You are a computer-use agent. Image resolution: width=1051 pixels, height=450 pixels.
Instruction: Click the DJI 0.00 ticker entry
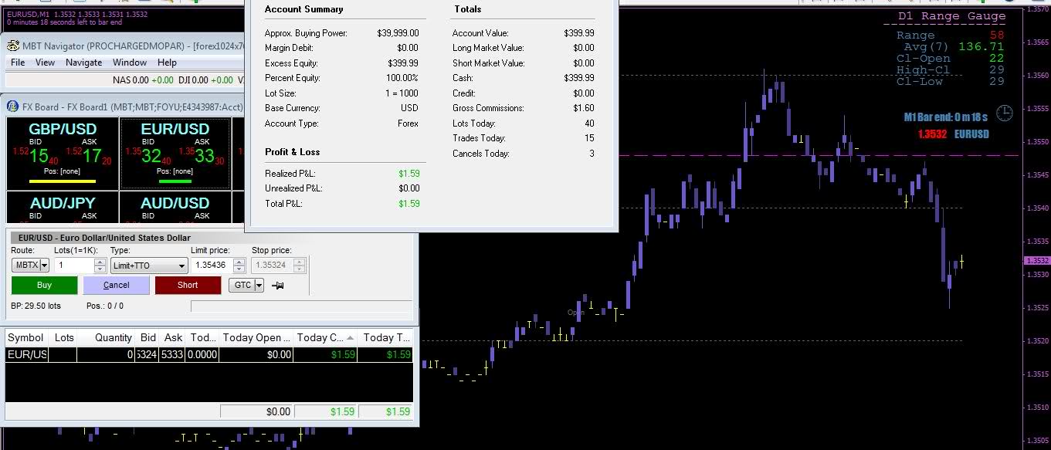tap(205, 80)
